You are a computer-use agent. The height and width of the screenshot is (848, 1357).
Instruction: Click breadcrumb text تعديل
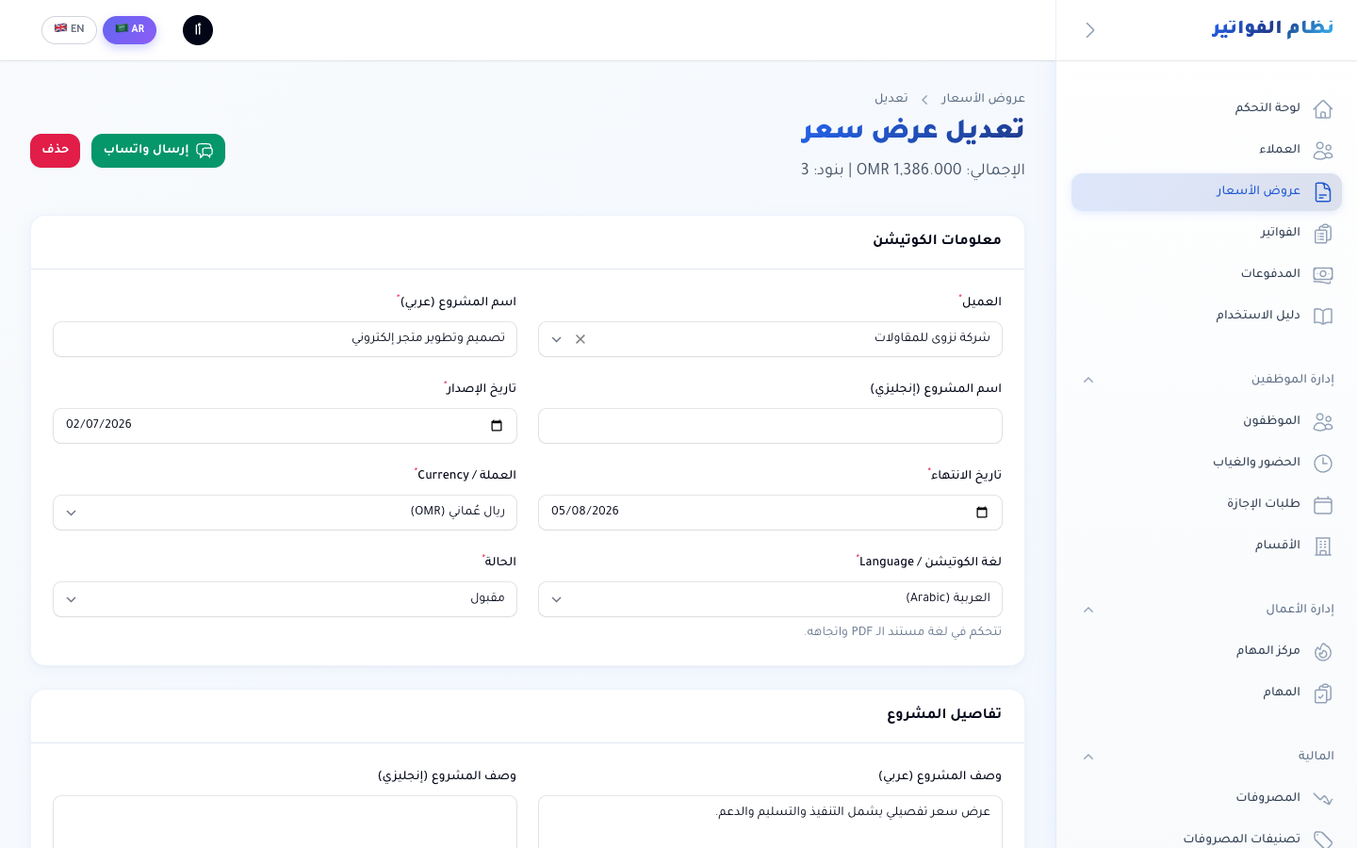(891, 99)
